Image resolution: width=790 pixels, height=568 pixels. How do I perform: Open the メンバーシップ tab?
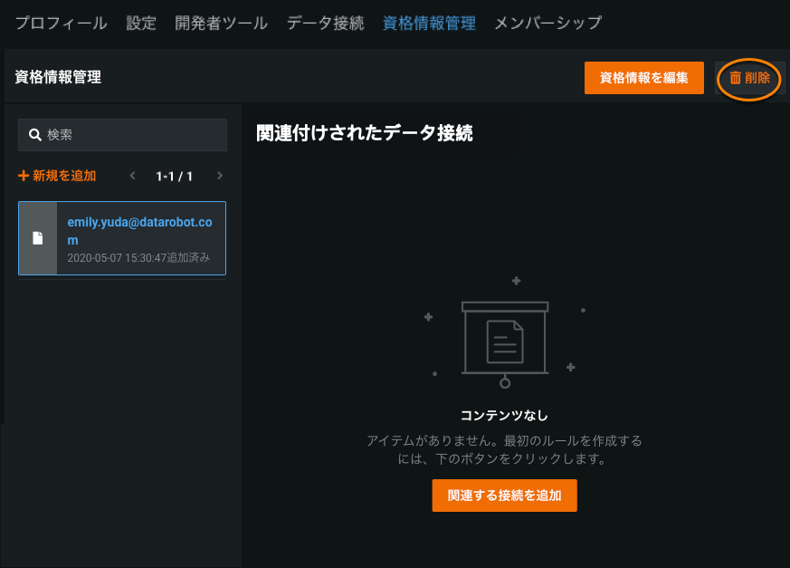tap(547, 24)
